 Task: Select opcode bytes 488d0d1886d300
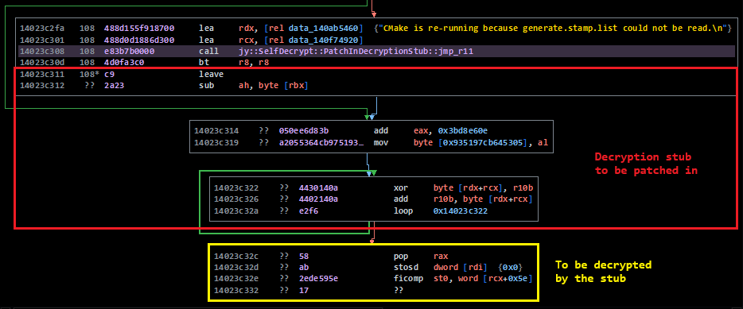tap(139, 40)
